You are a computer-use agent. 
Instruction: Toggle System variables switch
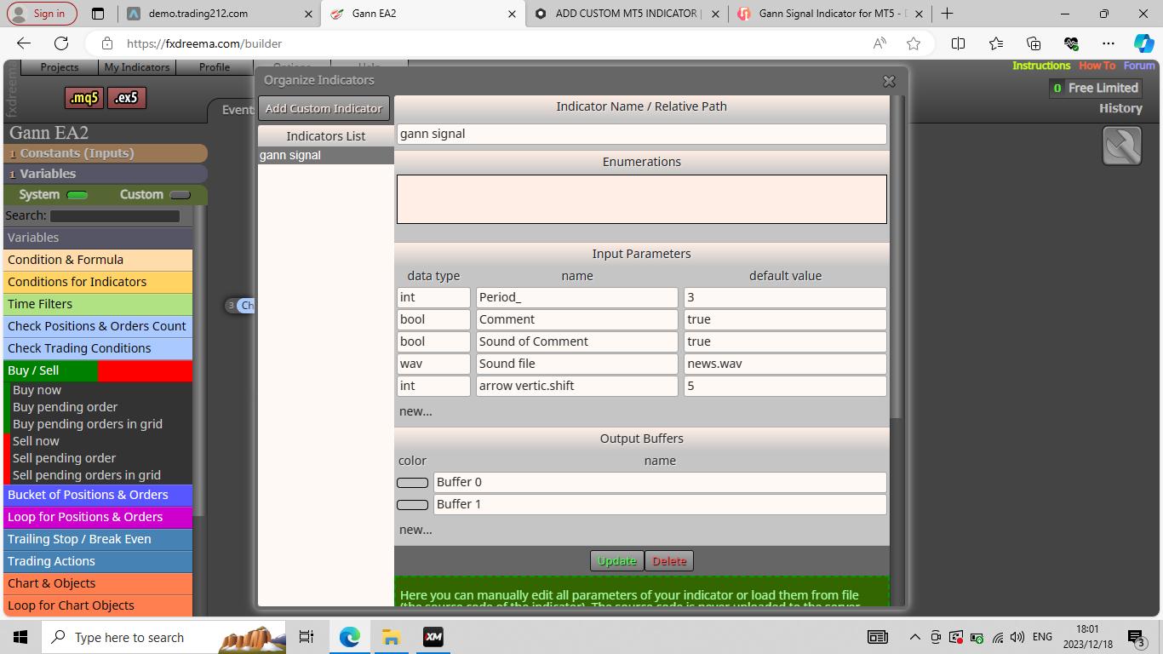click(x=77, y=195)
